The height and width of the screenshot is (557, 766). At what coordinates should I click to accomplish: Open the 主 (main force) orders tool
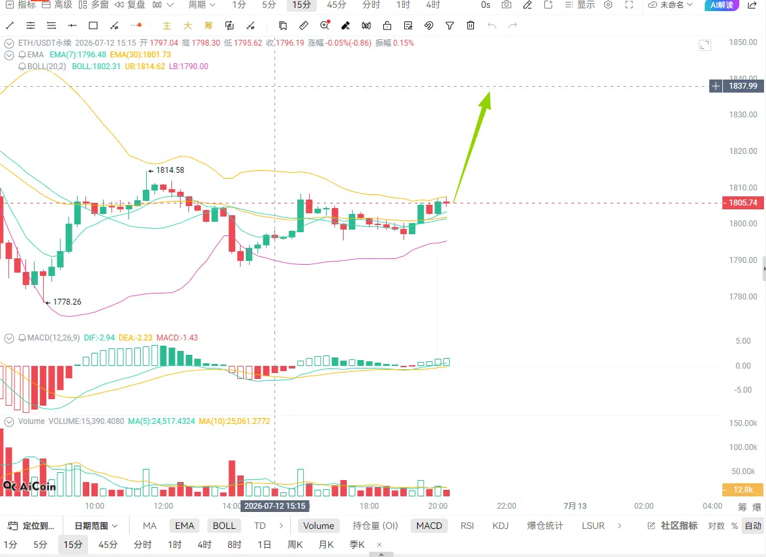(167, 25)
